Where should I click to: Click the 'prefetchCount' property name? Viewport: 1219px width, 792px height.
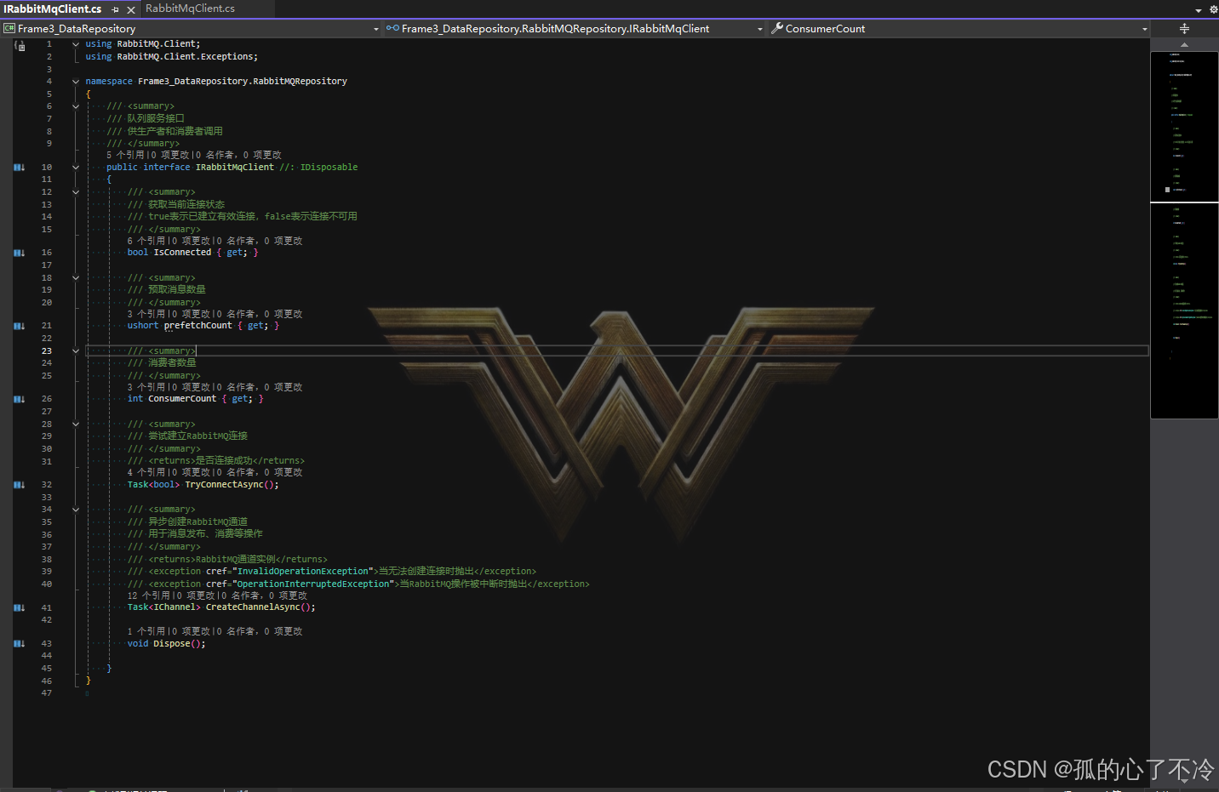tap(197, 326)
